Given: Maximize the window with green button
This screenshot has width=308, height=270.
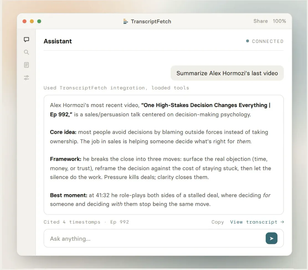Looking at the screenshot, I should click(39, 21).
